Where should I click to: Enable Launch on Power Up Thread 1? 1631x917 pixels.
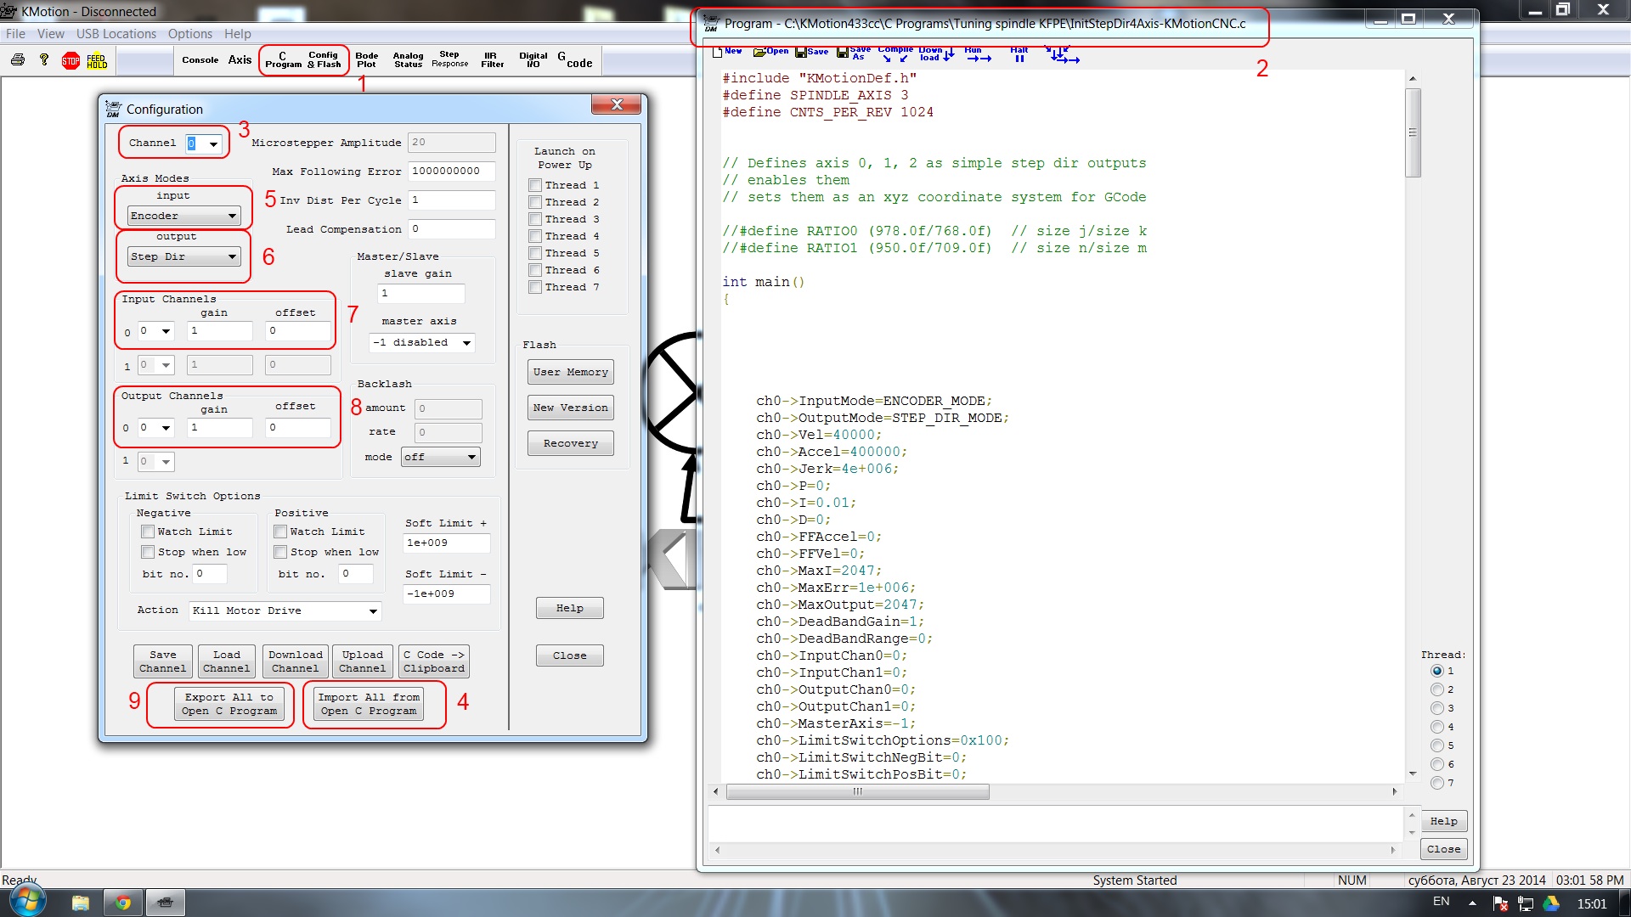pos(535,185)
